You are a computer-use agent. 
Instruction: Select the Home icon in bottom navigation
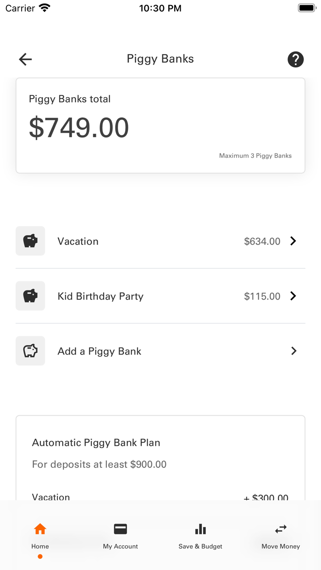click(x=40, y=528)
